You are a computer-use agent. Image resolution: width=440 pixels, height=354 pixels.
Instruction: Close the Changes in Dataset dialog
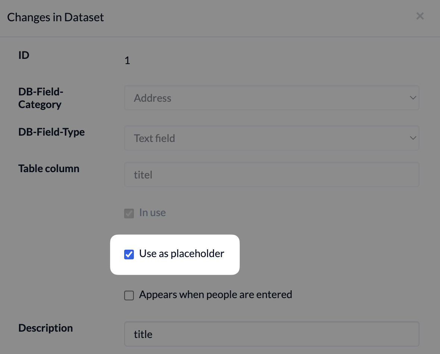point(420,16)
